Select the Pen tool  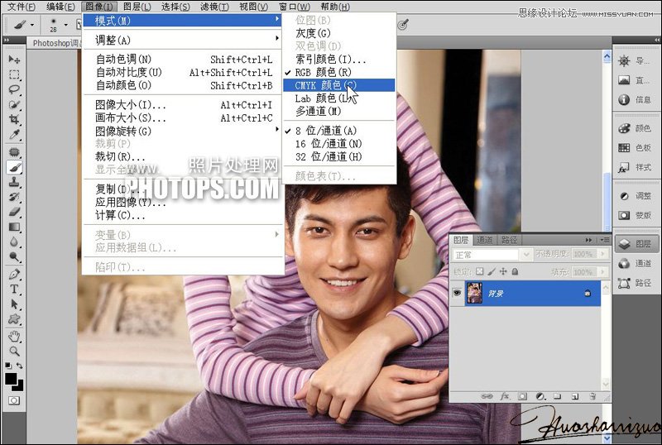[x=14, y=274]
